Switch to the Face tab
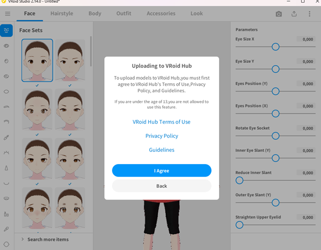This screenshot has width=321, height=250. click(x=30, y=13)
